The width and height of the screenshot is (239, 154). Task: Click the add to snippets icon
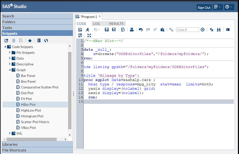click(x=123, y=30)
